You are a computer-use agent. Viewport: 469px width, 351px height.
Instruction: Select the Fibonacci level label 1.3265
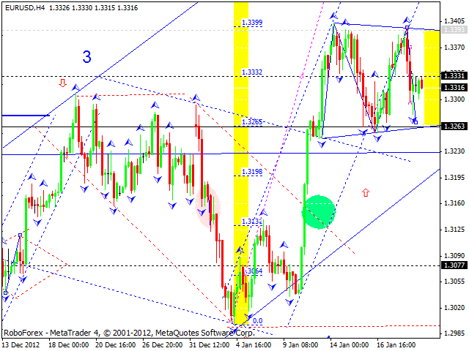pyautogui.click(x=252, y=122)
